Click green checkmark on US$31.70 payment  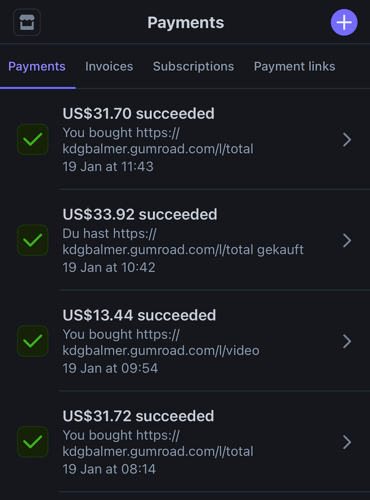coord(33,139)
